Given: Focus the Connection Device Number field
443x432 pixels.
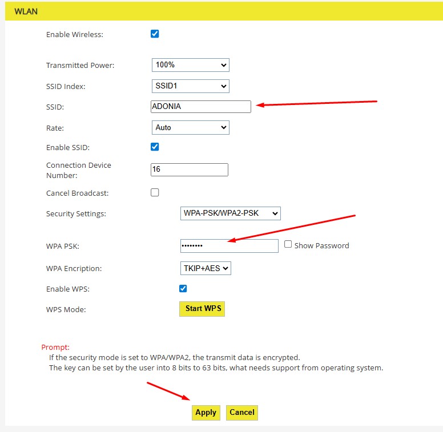Looking at the screenshot, I should tap(189, 169).
